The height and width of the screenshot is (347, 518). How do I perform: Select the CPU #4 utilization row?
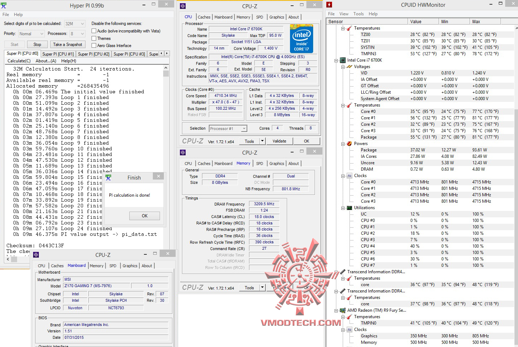pyautogui.click(x=420, y=246)
